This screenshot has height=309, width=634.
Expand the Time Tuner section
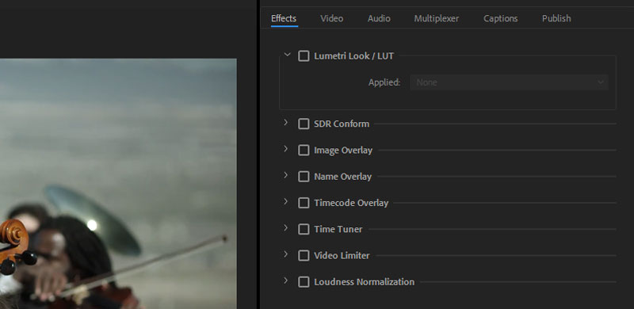coord(286,227)
